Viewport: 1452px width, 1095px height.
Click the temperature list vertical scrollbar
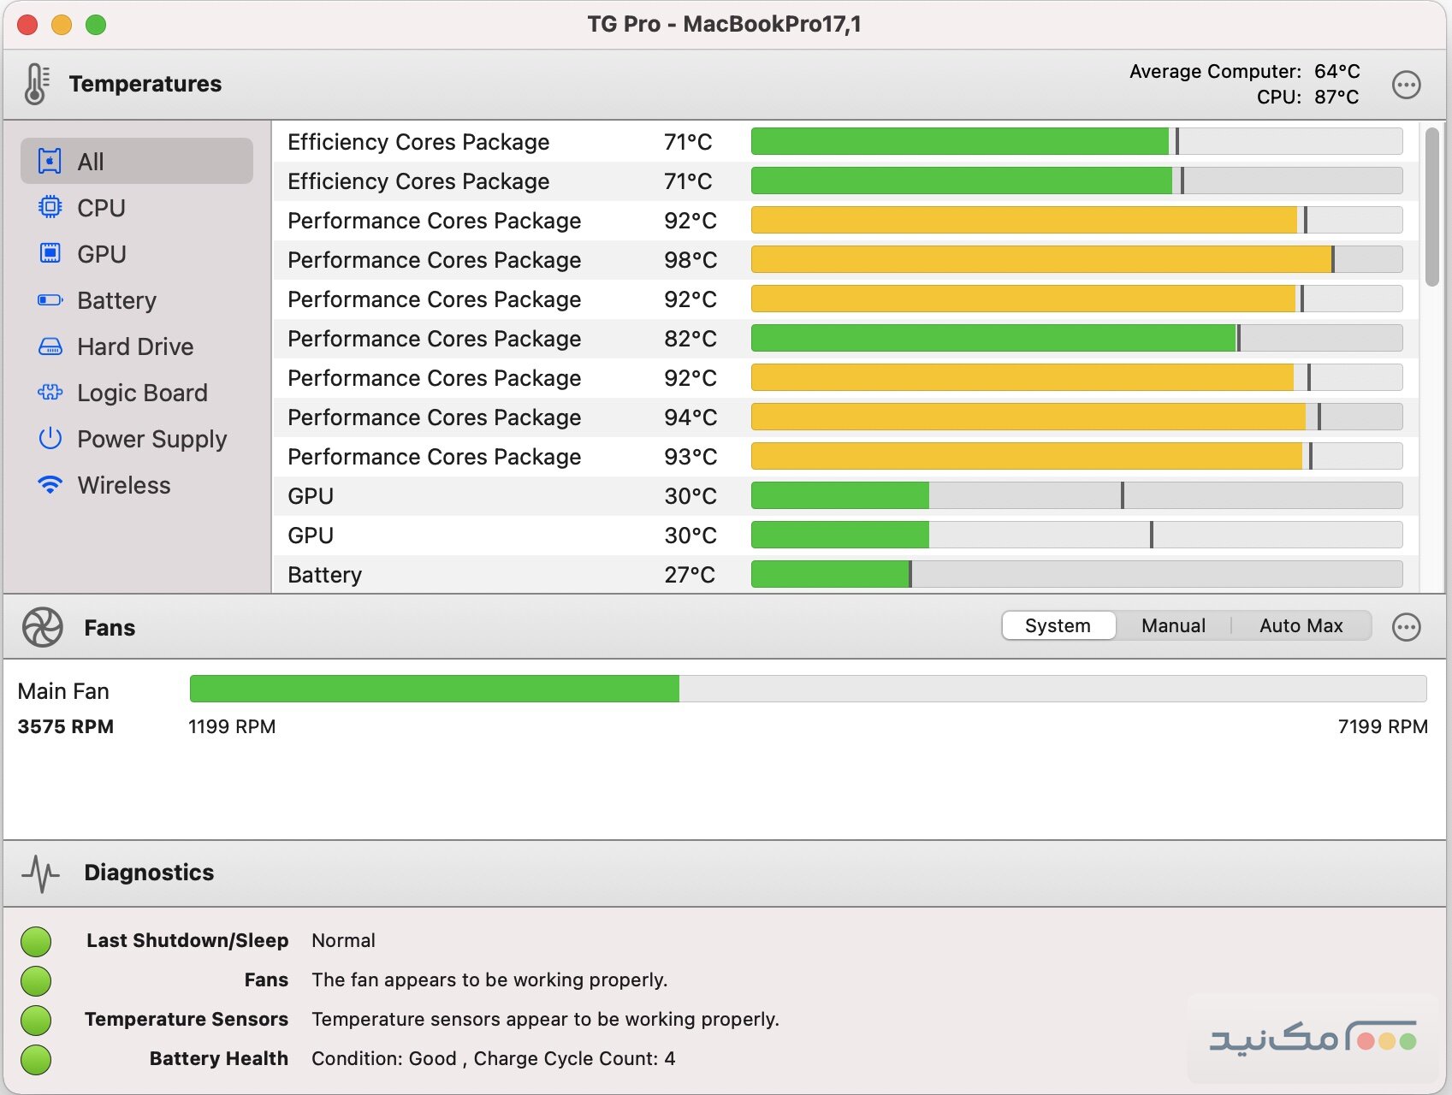(1431, 207)
